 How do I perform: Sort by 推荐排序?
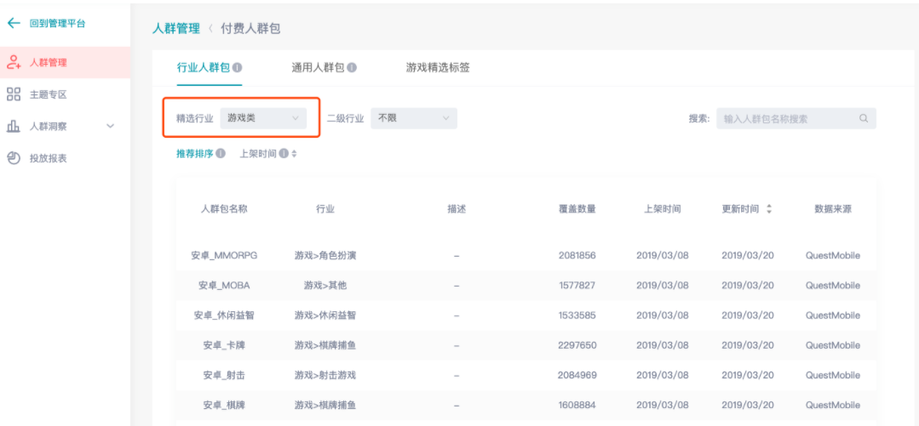click(x=194, y=154)
